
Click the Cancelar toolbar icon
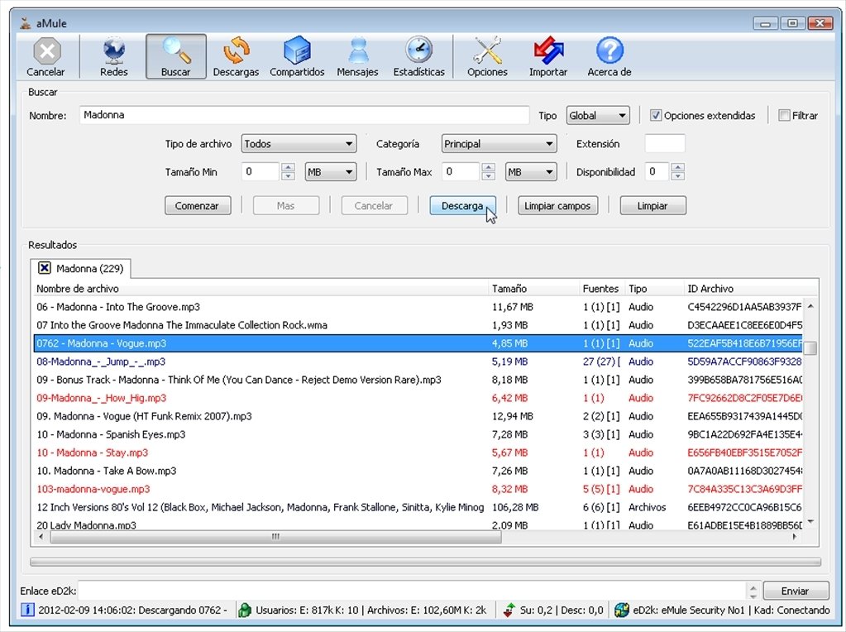(x=45, y=57)
